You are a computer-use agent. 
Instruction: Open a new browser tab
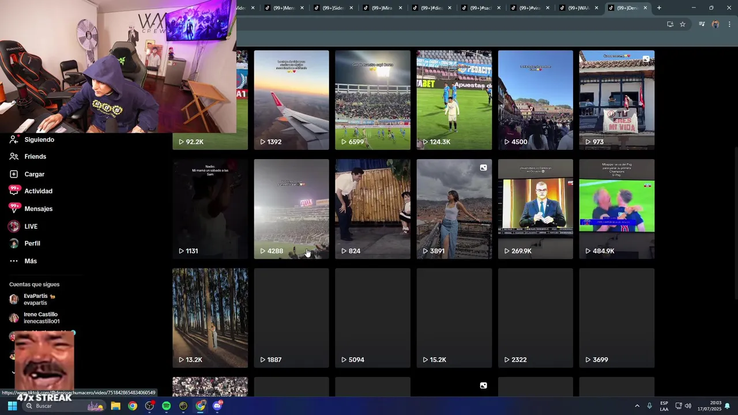click(x=659, y=8)
